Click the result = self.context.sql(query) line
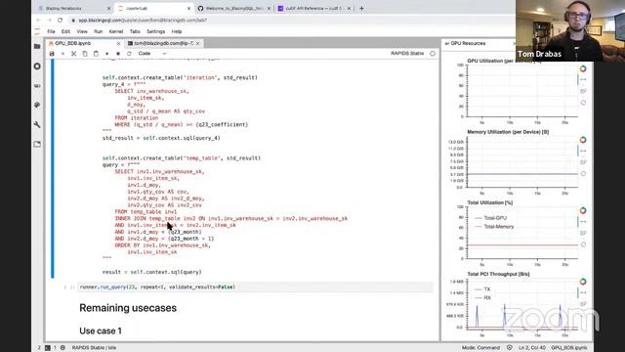Viewport: 625px width, 352px height. click(x=152, y=272)
